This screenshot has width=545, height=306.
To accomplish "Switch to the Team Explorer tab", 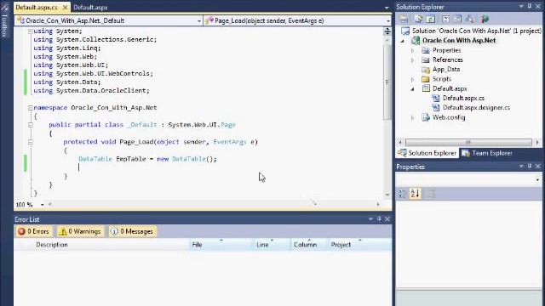I will click(487, 153).
